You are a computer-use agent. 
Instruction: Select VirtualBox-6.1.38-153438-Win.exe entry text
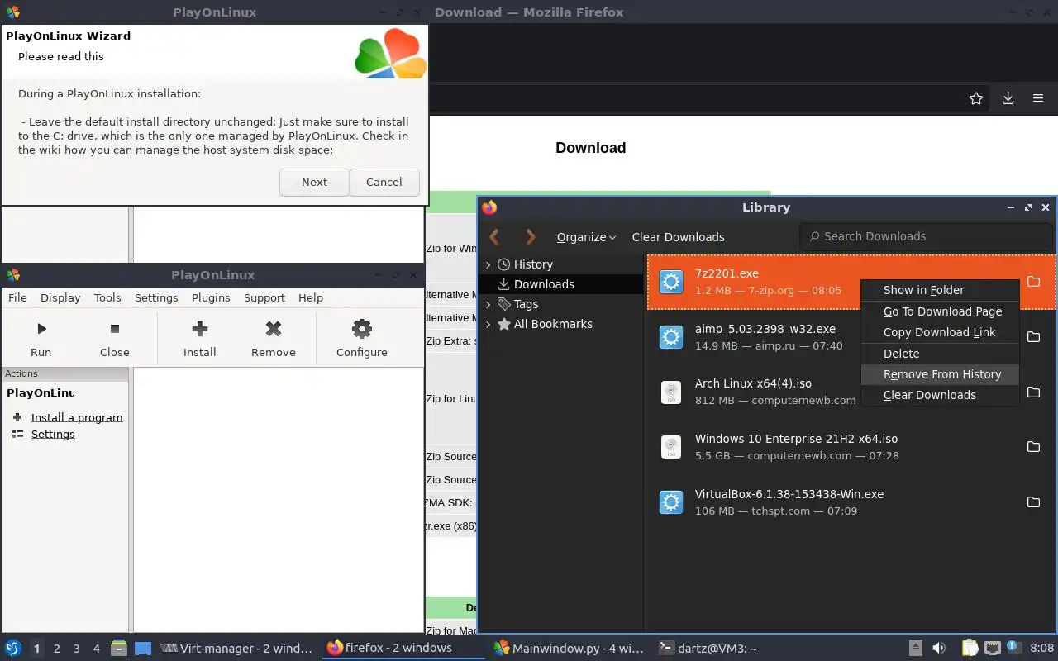789,494
